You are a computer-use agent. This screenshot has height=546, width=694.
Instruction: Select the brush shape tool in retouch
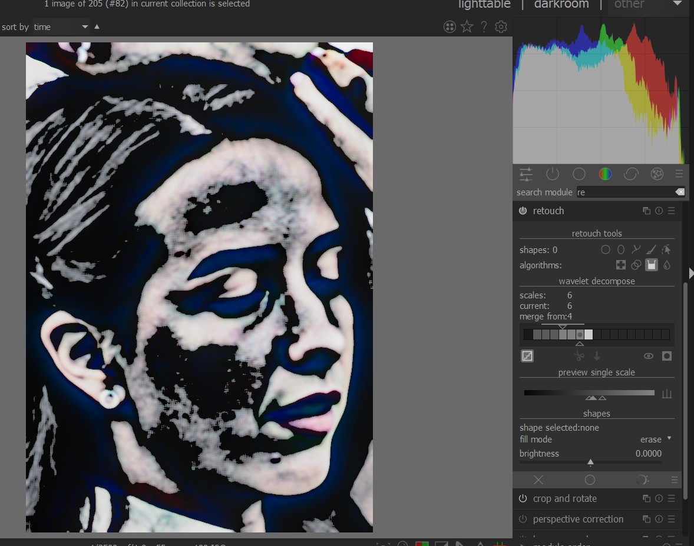coord(651,250)
